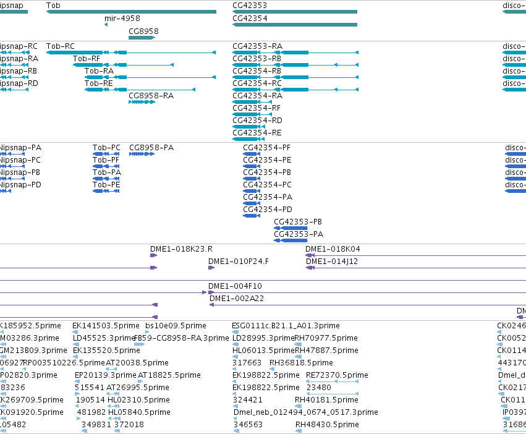Screen dimensions: 526x434
Task: Click EST Dmel_neb_012494_0674_0517.3prime
Action: [305, 413]
